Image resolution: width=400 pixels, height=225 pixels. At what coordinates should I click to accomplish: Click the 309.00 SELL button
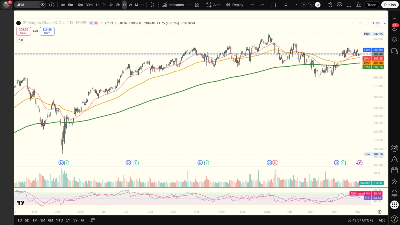(x=23, y=31)
